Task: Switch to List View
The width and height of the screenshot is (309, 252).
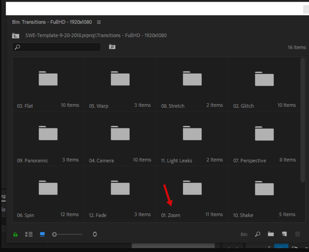Action: click(x=29, y=234)
